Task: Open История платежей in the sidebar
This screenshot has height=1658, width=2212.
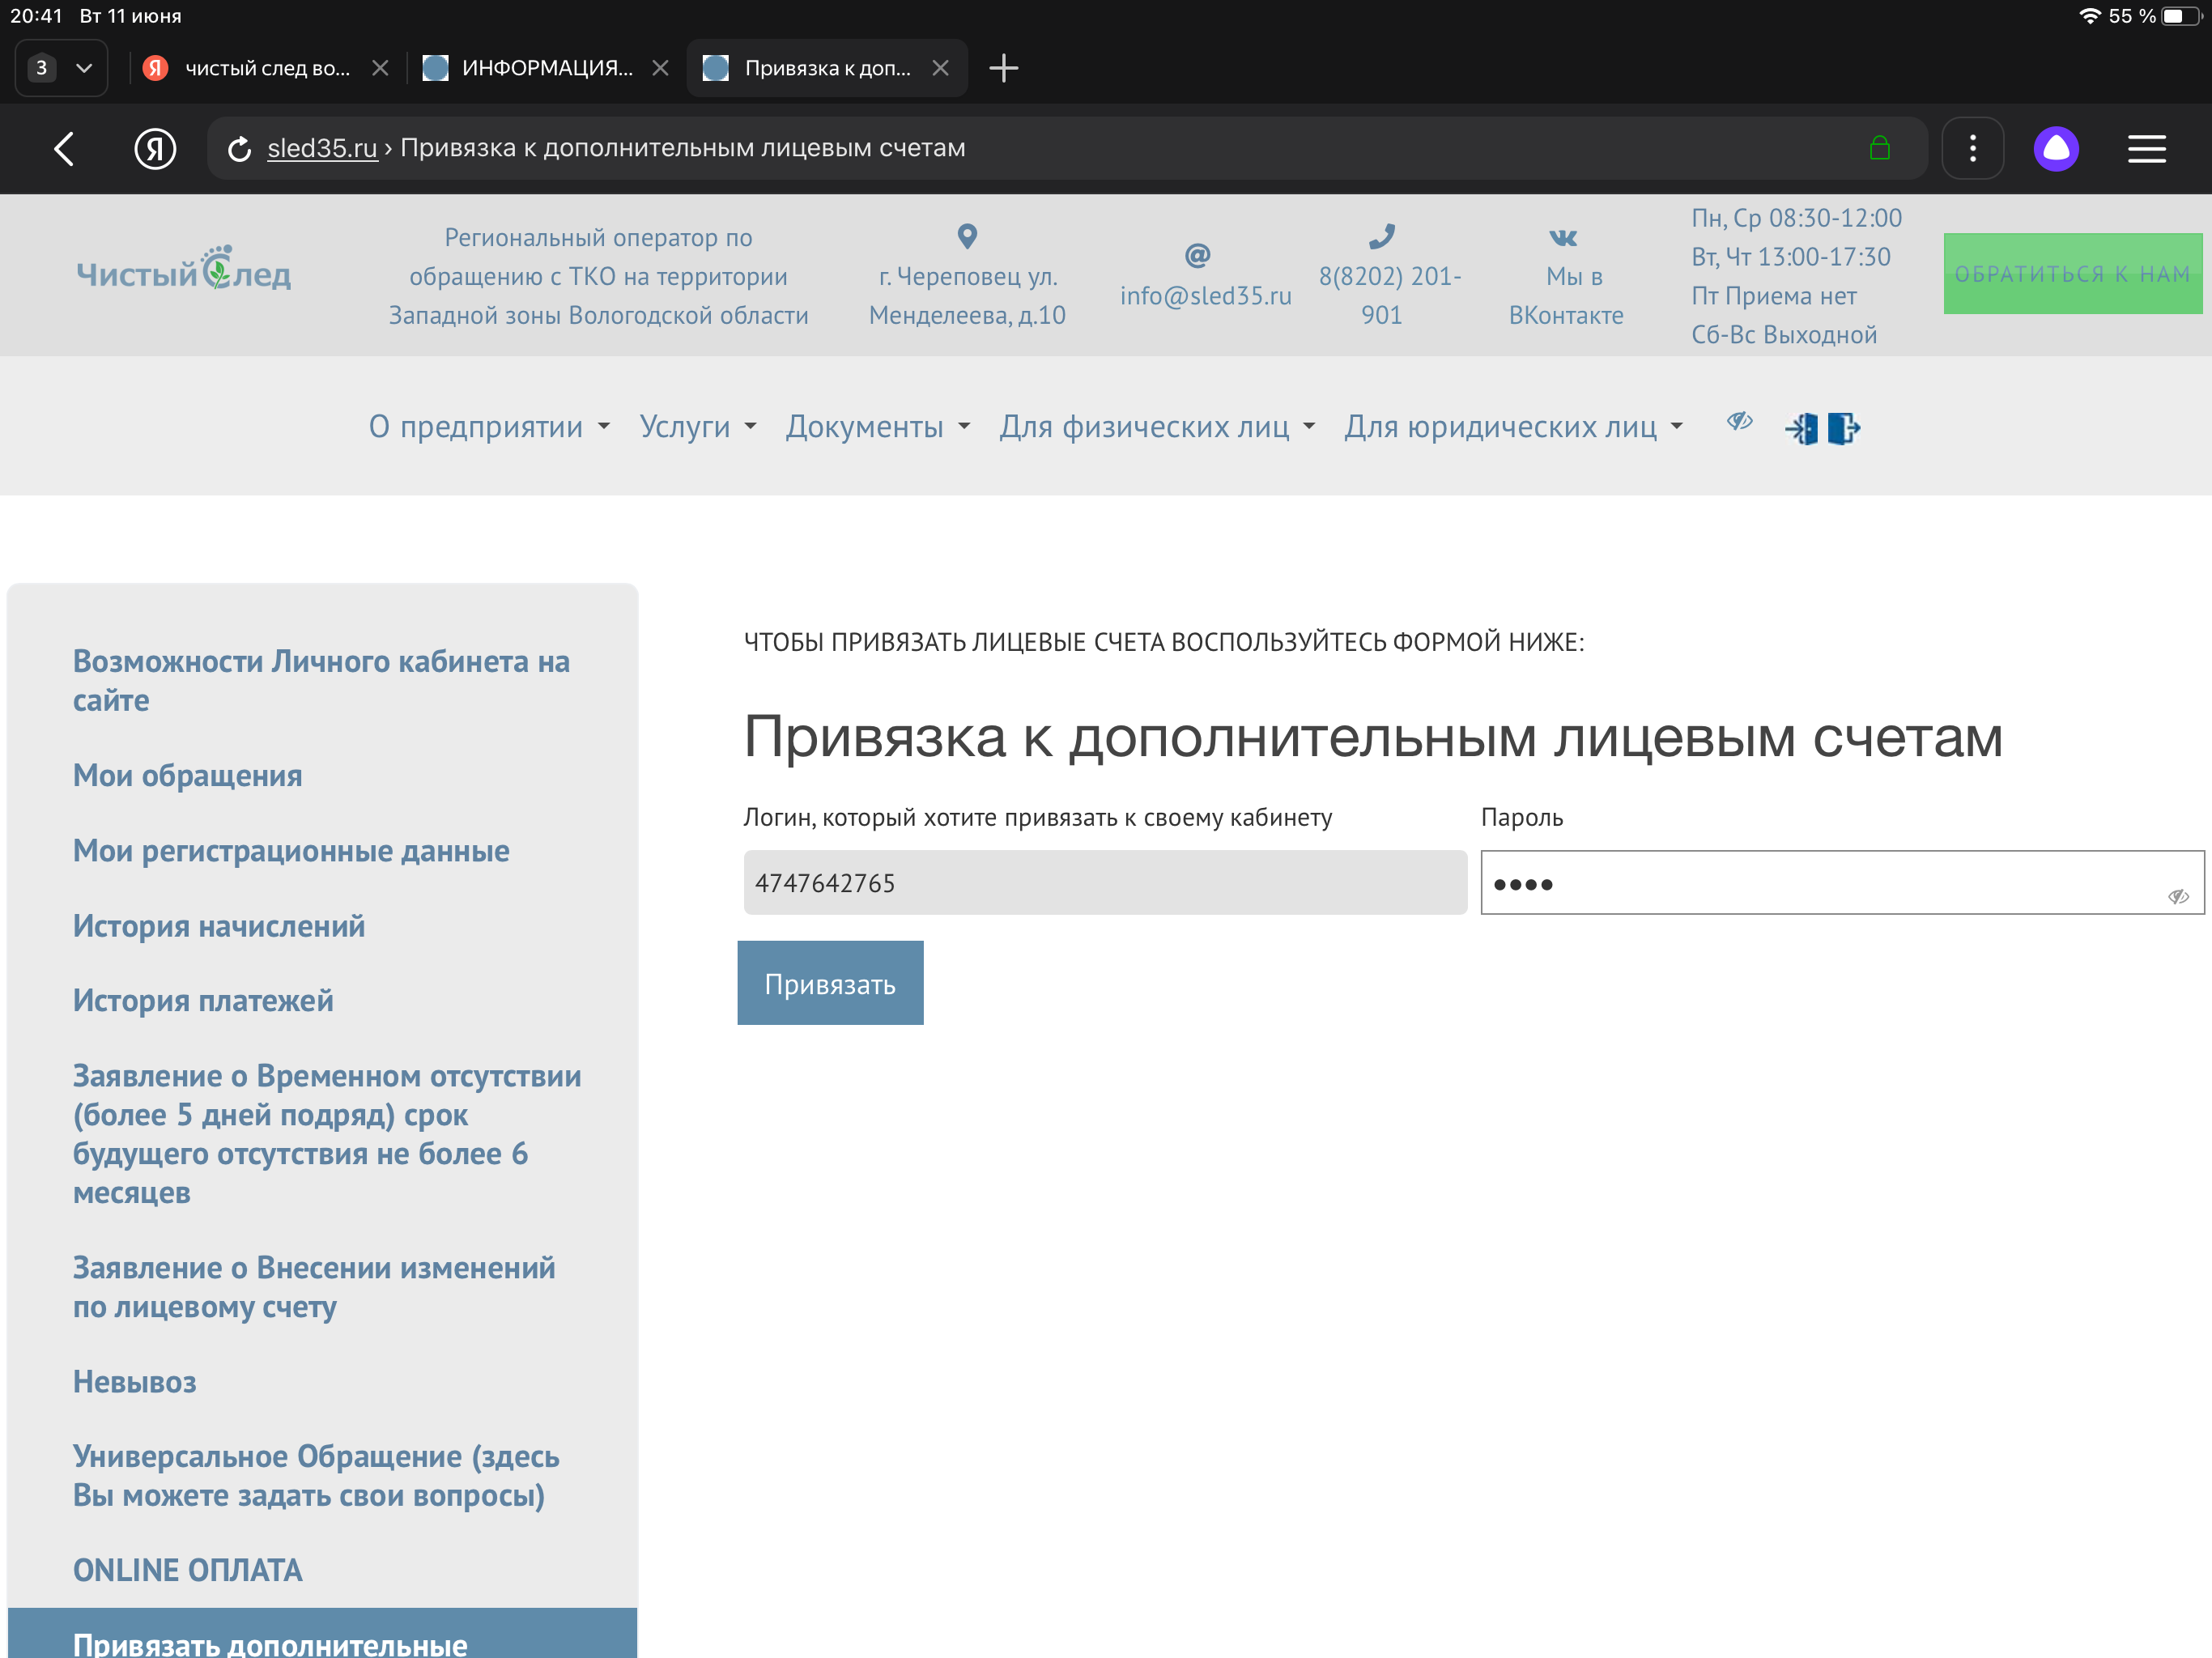Action: 203,1001
